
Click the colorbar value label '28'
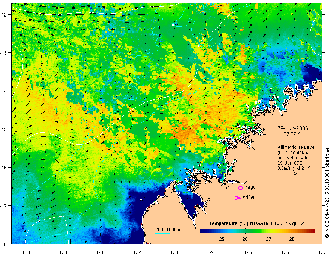pos(292,239)
